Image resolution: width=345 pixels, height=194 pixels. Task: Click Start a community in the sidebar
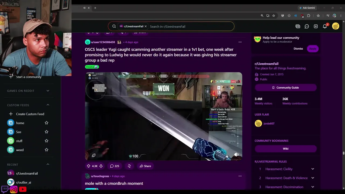click(29, 77)
